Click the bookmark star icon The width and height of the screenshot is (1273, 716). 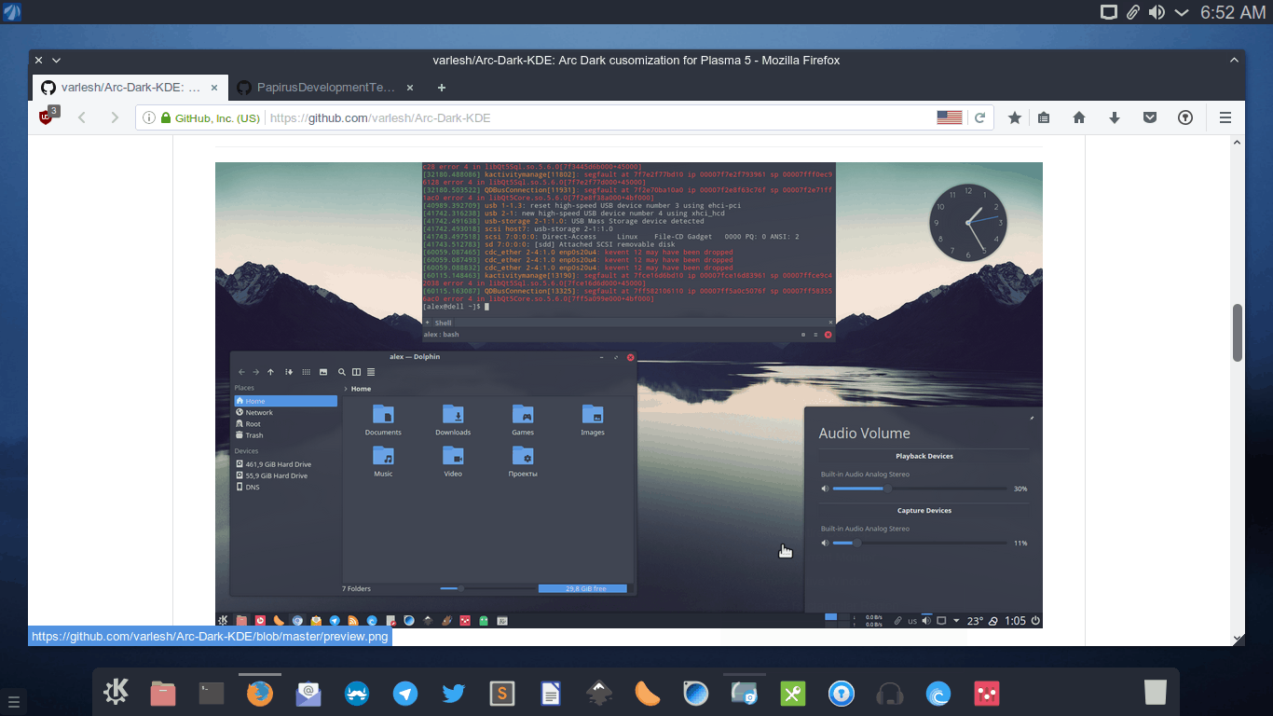coord(1015,117)
